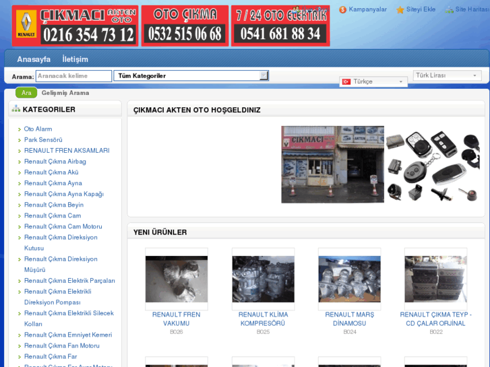This screenshot has height=367, width=490.
Task: Select Renault Çıkma Ayna category
Action: (x=53, y=183)
